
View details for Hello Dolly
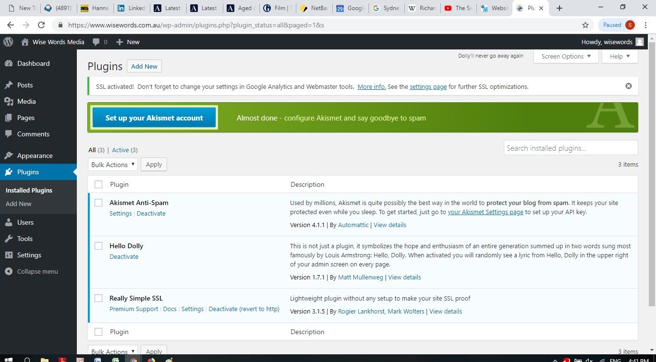(x=404, y=277)
